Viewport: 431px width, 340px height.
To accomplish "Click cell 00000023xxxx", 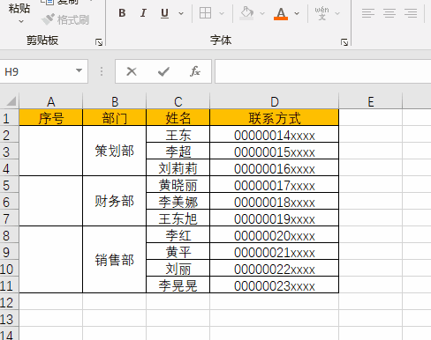I will coord(275,285).
